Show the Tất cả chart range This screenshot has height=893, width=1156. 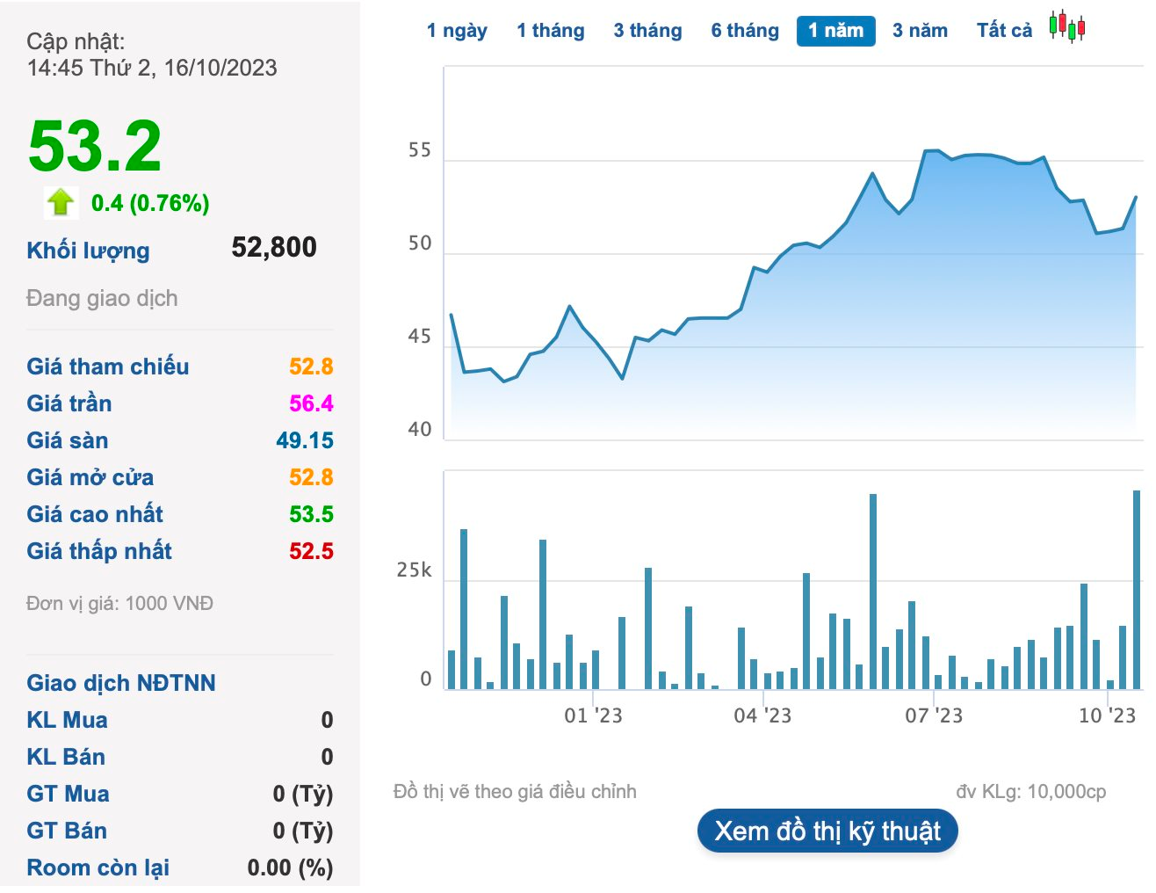[x=1004, y=31]
